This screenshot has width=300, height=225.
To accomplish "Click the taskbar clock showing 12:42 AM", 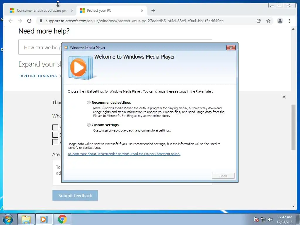I will click(285, 219).
